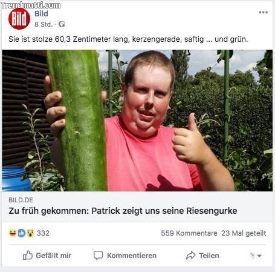Open the Riesengurke article headline
This screenshot has width=275, height=272.
[x=123, y=211]
